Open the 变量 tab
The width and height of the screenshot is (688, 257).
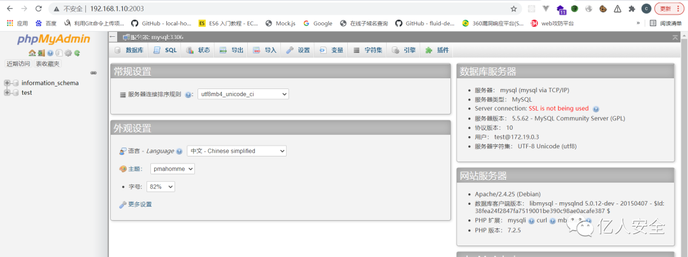(331, 50)
